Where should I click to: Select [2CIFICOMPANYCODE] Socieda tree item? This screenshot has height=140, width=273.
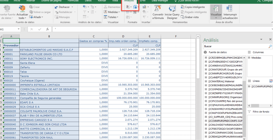point(225,132)
